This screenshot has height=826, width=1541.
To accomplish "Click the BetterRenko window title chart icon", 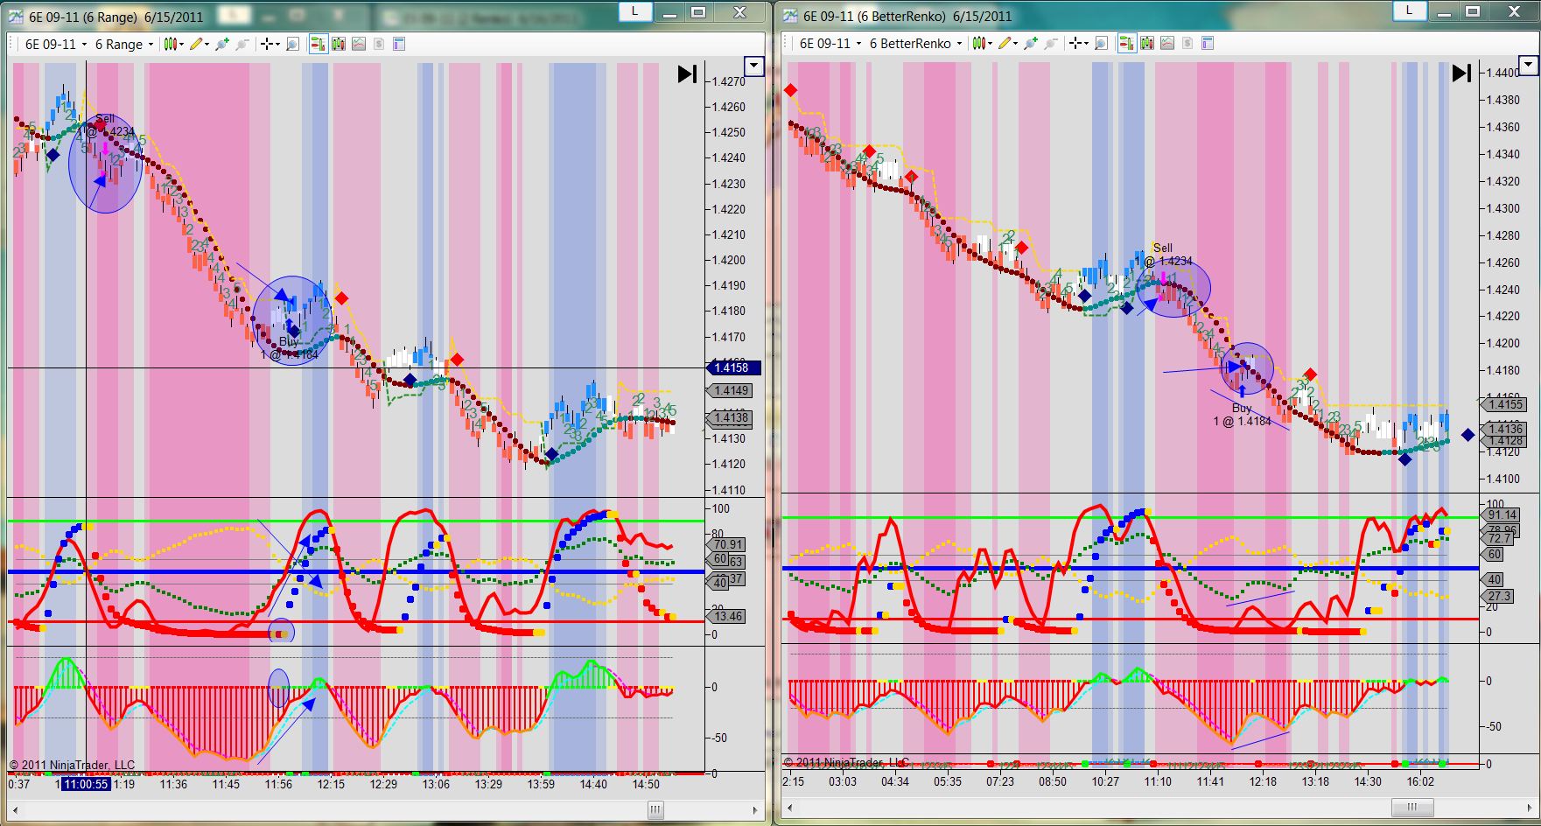I will [x=790, y=16].
